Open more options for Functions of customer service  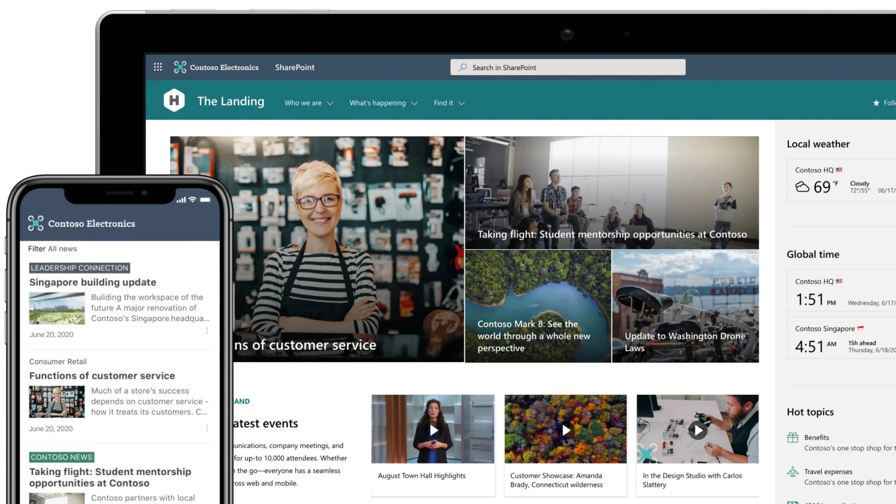click(x=207, y=428)
